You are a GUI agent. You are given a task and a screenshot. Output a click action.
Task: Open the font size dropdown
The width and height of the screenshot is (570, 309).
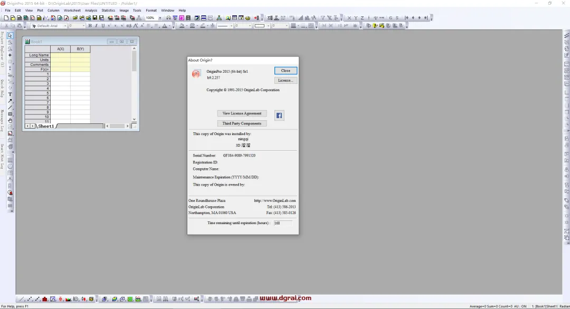point(83,26)
